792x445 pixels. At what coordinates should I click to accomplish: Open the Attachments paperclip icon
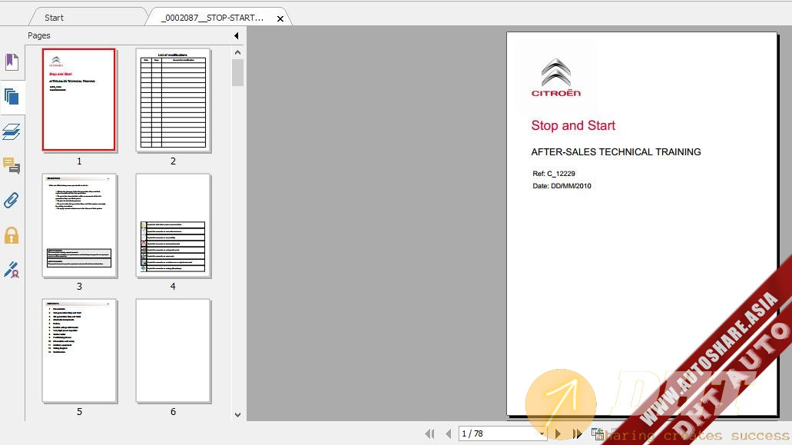point(12,200)
